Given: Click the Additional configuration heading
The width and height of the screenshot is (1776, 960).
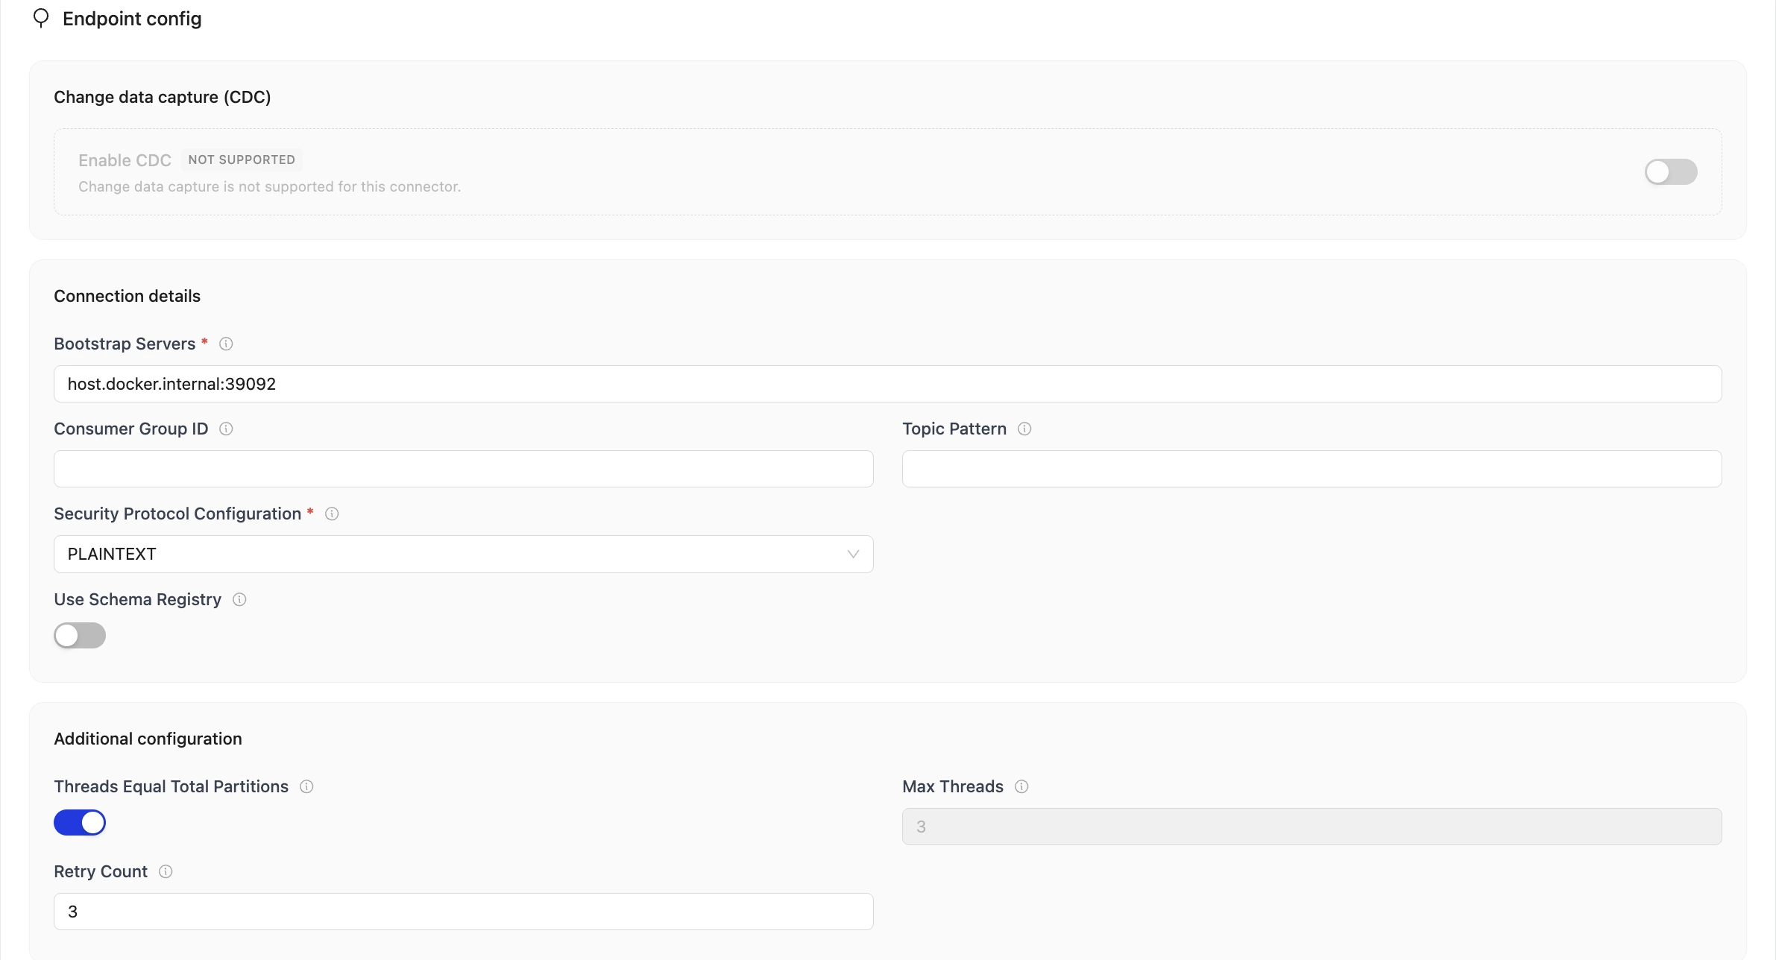Looking at the screenshot, I should [148, 739].
